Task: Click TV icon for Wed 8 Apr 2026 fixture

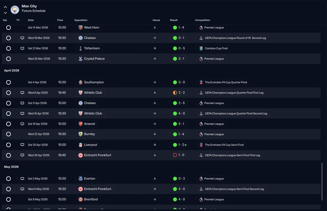Action: (22, 93)
